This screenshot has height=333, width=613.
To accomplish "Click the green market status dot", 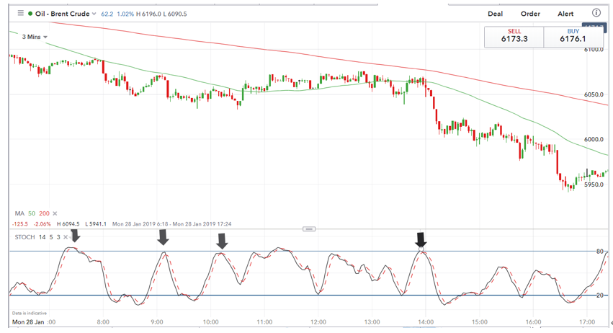I will (30, 13).
